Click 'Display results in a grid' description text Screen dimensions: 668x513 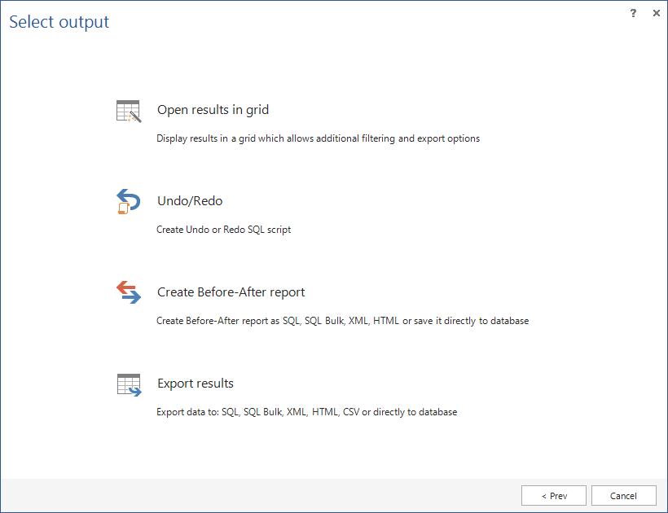click(x=319, y=138)
